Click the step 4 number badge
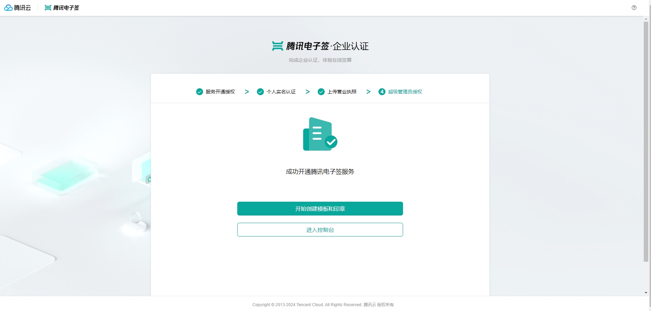 tap(382, 92)
